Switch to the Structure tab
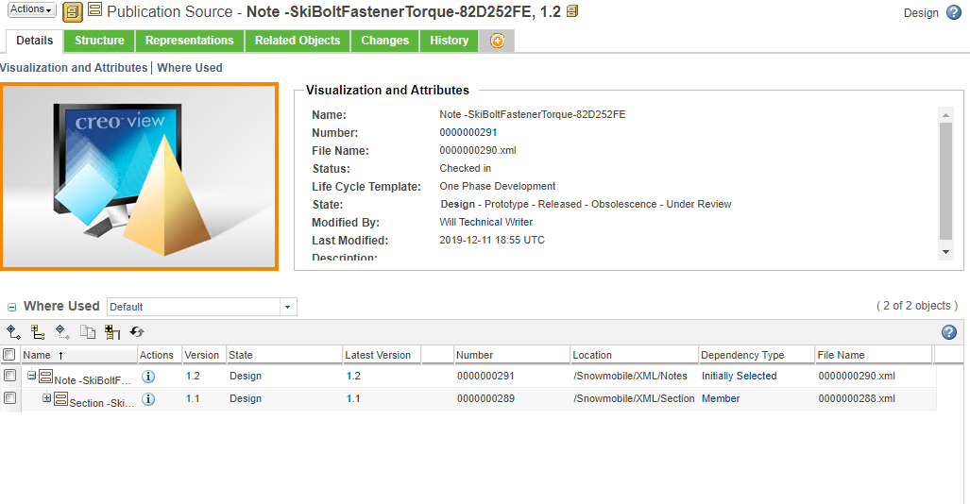Image resolution: width=970 pixels, height=504 pixels. 99,41
